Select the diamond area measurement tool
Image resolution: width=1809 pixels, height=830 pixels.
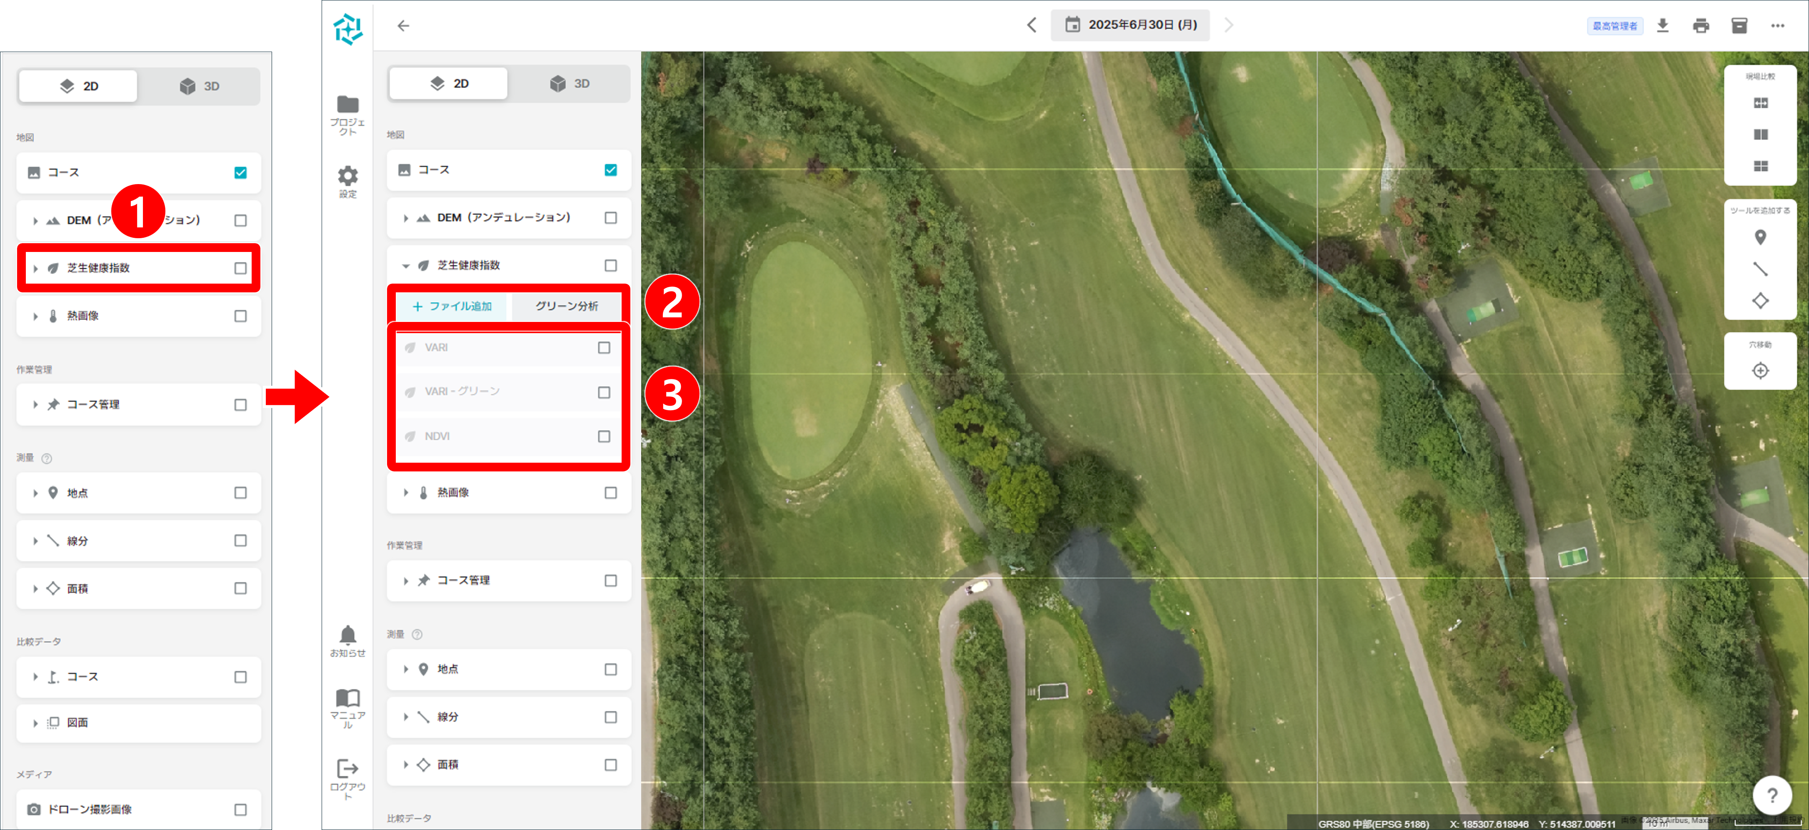(1760, 301)
